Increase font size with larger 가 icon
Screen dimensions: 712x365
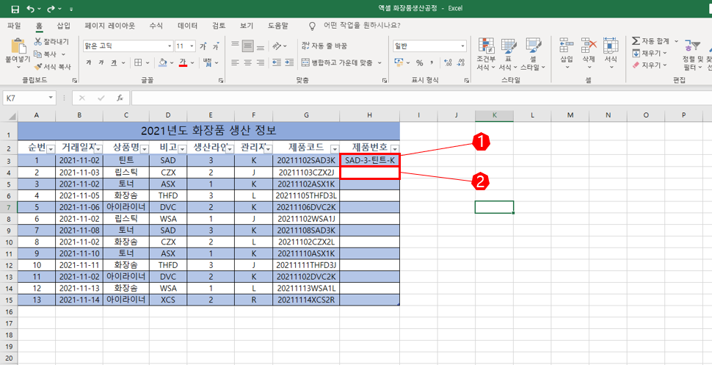(203, 46)
